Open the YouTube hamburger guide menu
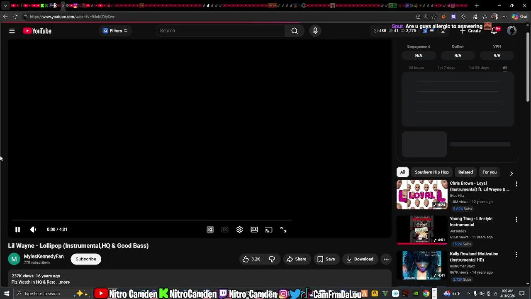This screenshot has height=299, width=531. tap(12, 31)
